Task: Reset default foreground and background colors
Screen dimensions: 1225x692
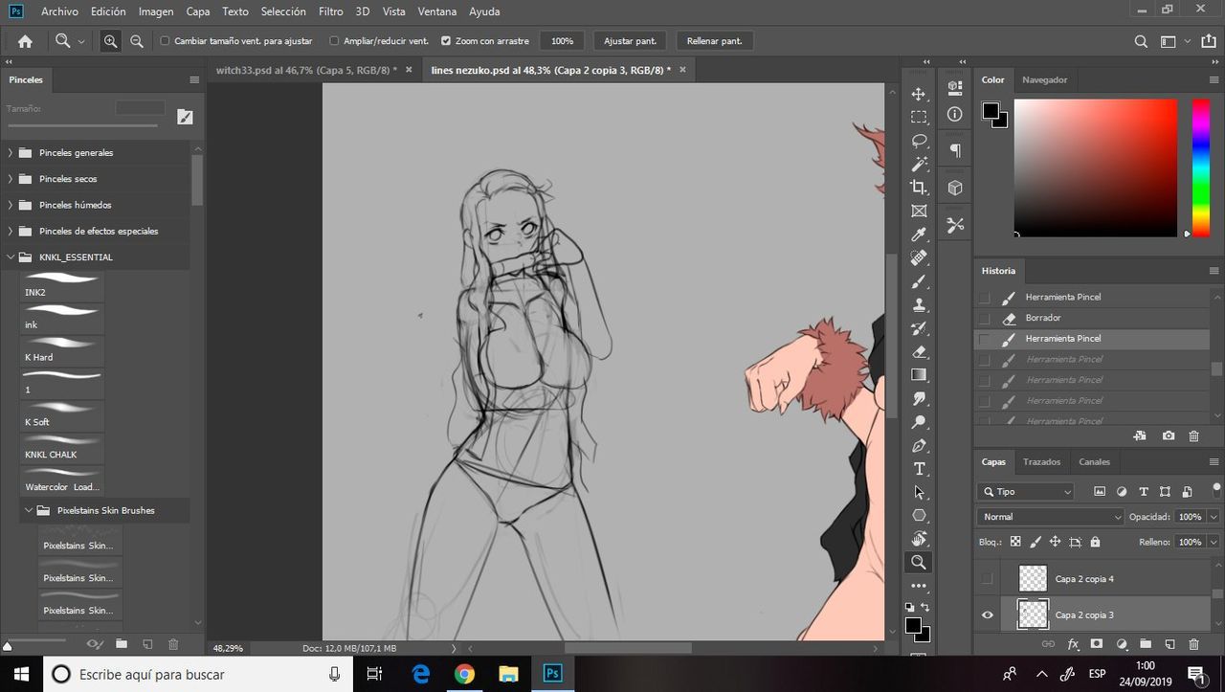Action: point(909,607)
